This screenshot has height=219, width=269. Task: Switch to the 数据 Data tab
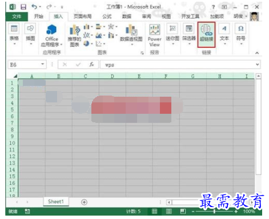(x=127, y=16)
